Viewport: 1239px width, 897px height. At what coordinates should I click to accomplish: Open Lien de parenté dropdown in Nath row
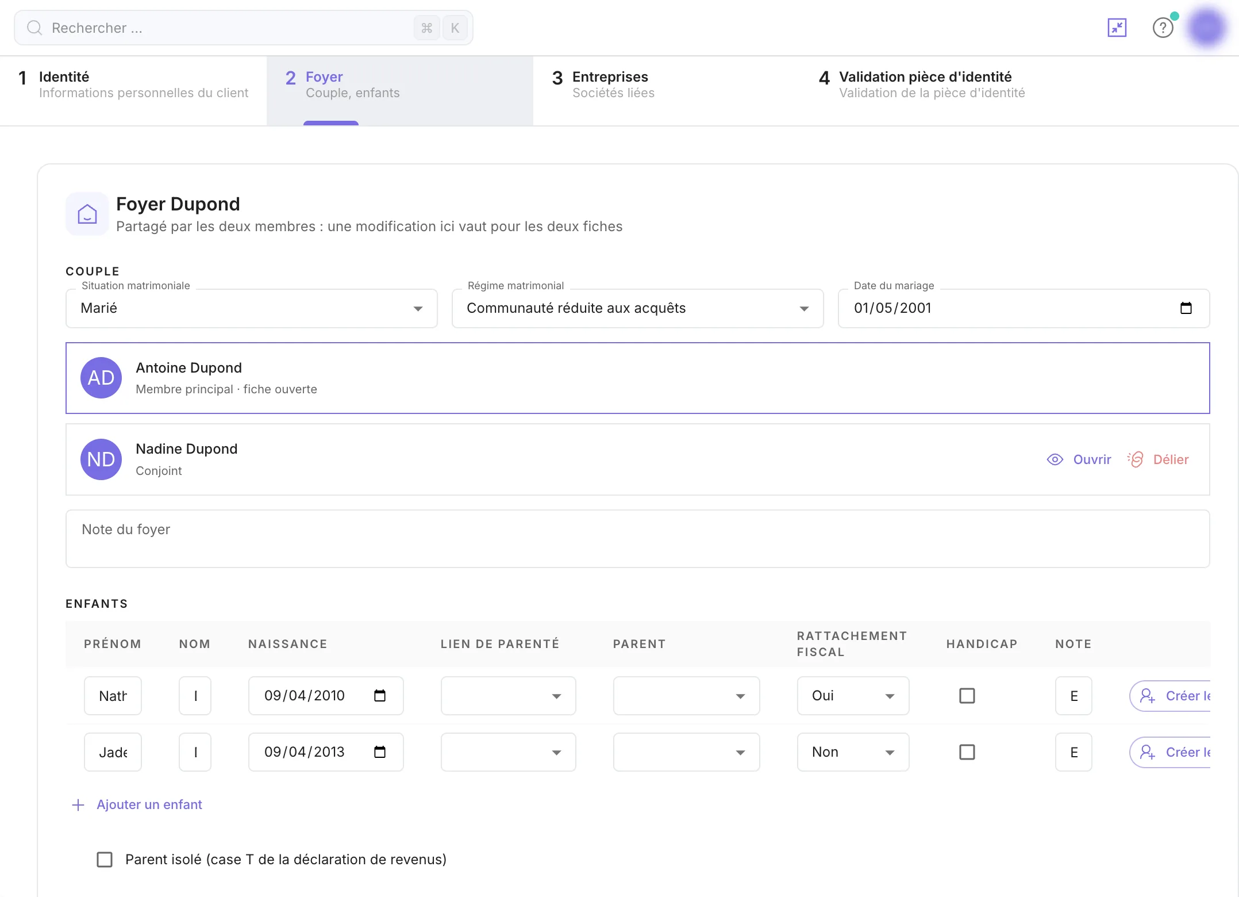pos(509,696)
